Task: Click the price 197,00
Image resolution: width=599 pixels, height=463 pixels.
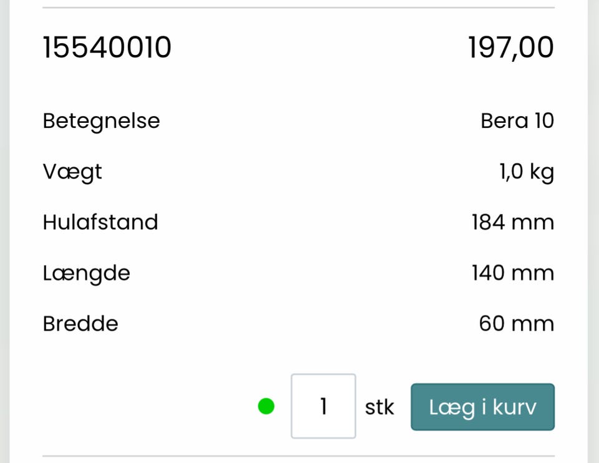Action: point(511,48)
